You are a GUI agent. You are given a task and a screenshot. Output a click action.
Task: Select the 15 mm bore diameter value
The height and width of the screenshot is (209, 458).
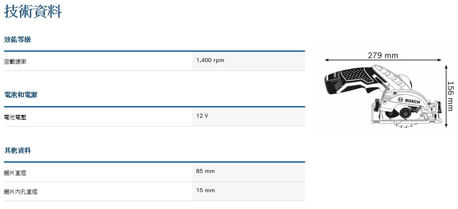click(206, 190)
